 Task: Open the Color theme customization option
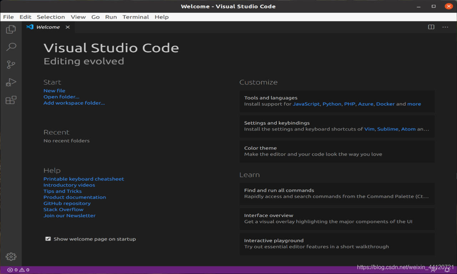(x=337, y=151)
